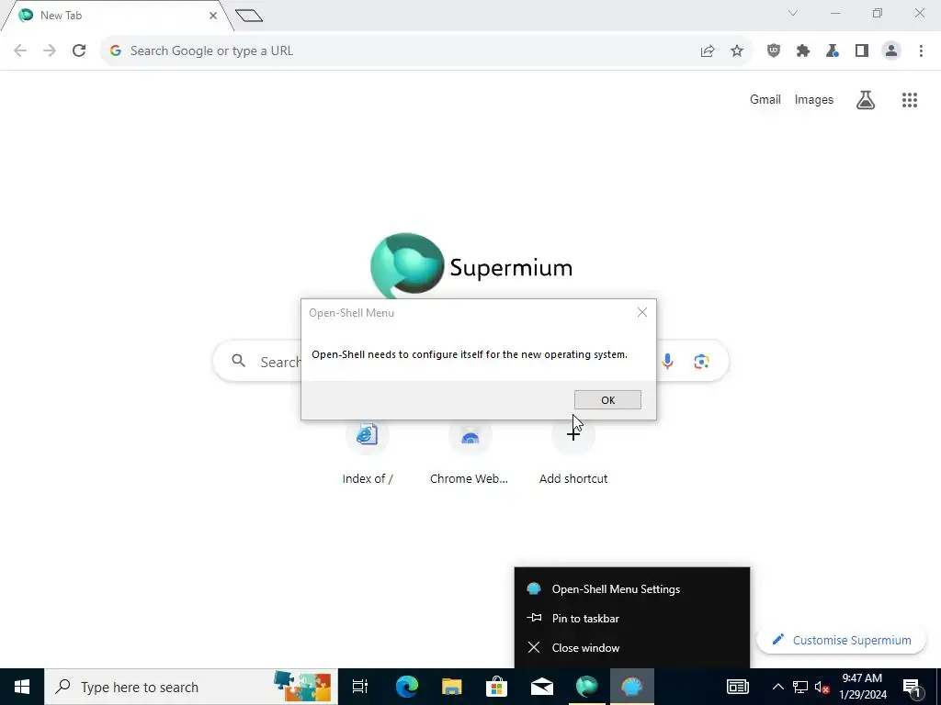Viewport: 941px width, 705px height.
Task: Click the Open-Shell taskbar icon
Action: 632,687
